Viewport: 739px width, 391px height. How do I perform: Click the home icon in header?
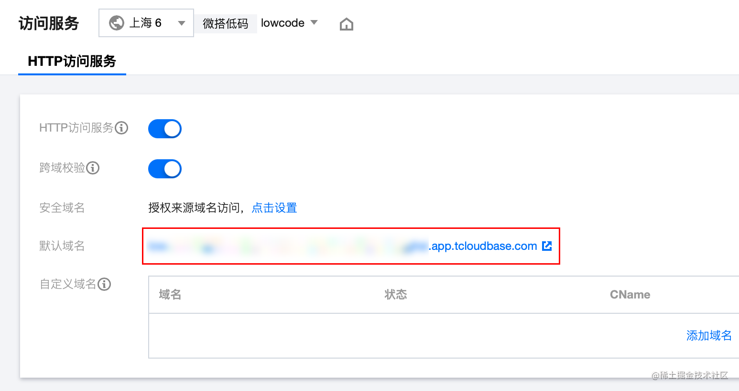pos(347,24)
